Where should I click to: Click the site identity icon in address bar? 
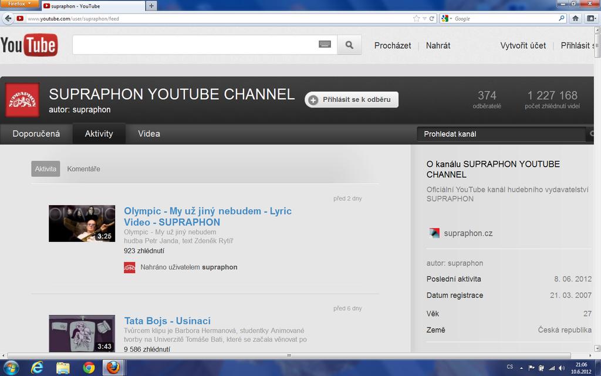pyautogui.click(x=20, y=18)
